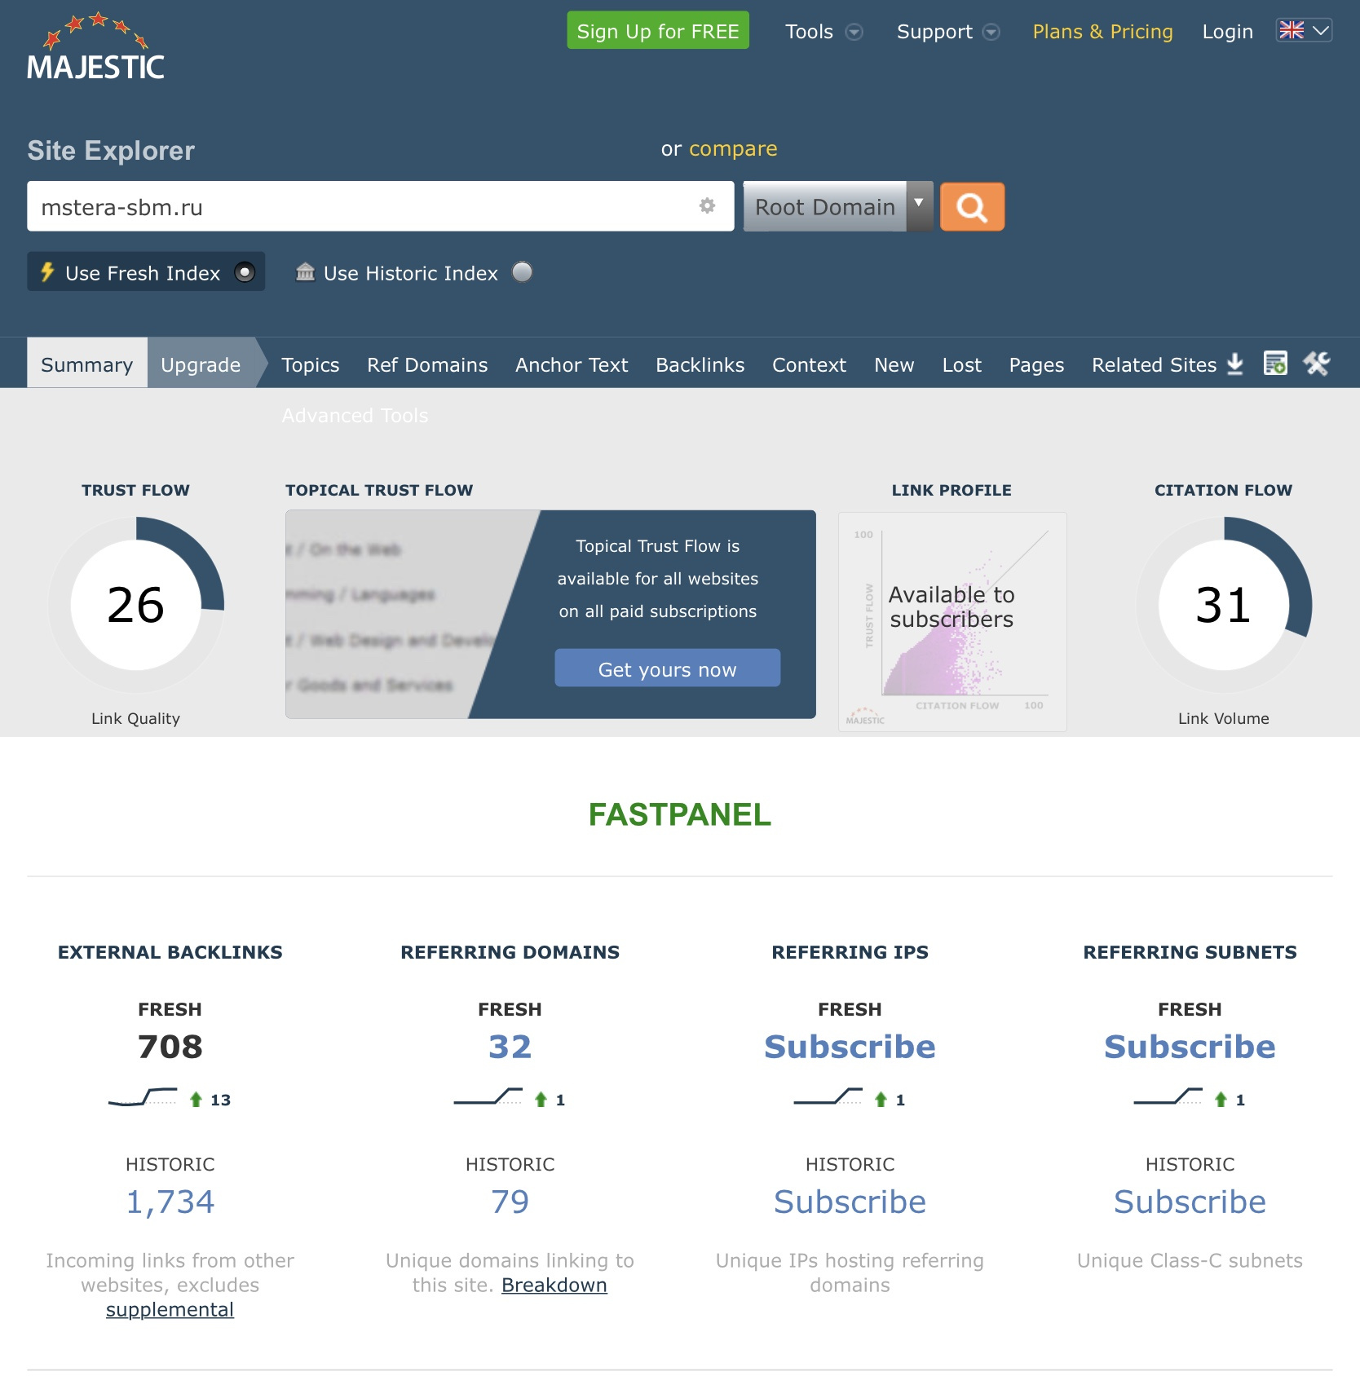Click Fresh Referring Subnets Subscribe link
The height and width of the screenshot is (1385, 1360).
coord(1190,1047)
